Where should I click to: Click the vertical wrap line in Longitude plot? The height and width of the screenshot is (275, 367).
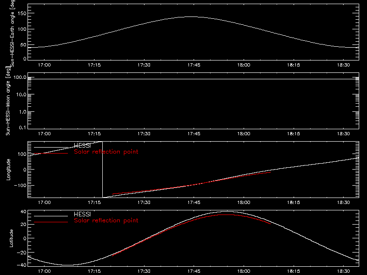pyautogui.click(x=102, y=170)
